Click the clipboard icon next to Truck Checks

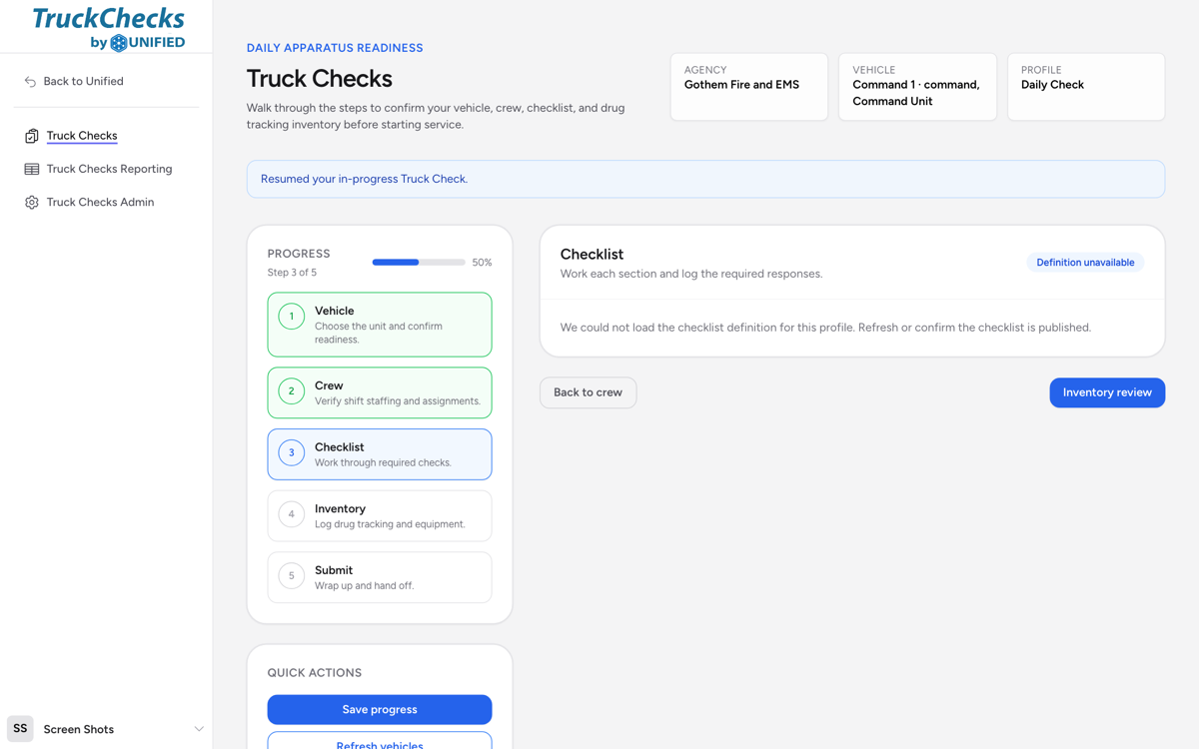point(32,136)
